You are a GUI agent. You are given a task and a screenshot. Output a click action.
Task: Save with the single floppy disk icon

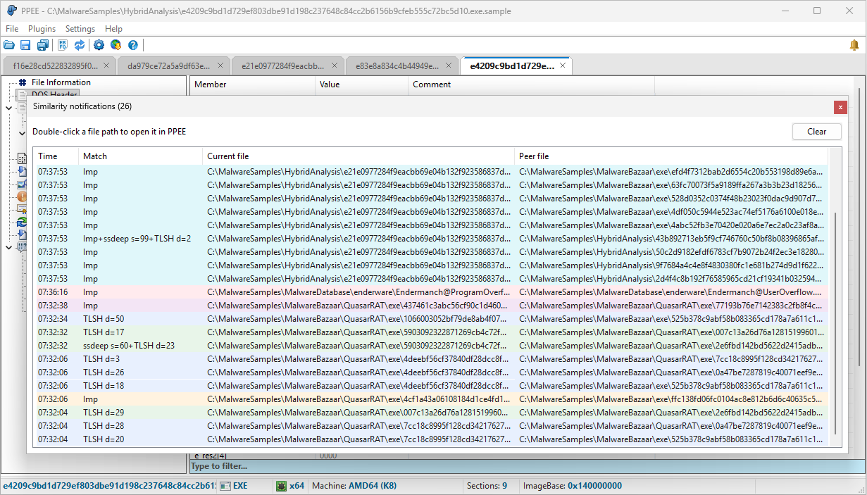[x=25, y=45]
